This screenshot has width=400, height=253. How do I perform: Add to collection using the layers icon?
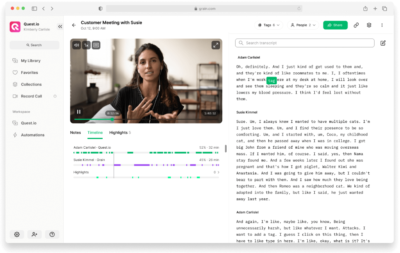(x=369, y=25)
